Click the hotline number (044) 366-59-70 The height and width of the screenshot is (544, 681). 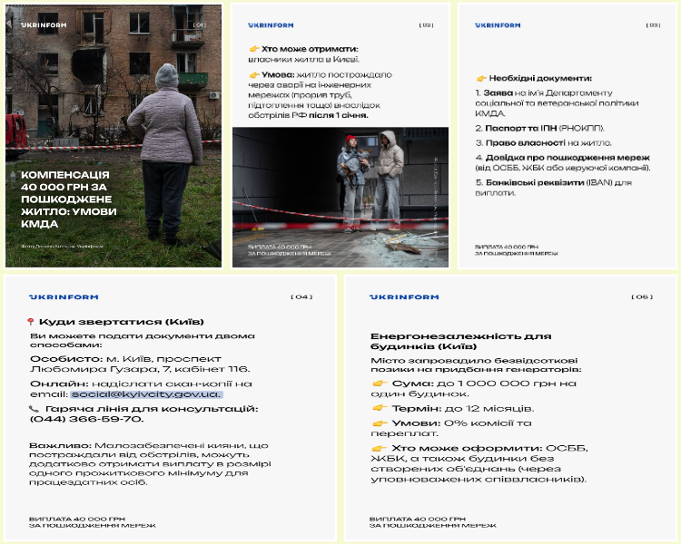point(86,420)
